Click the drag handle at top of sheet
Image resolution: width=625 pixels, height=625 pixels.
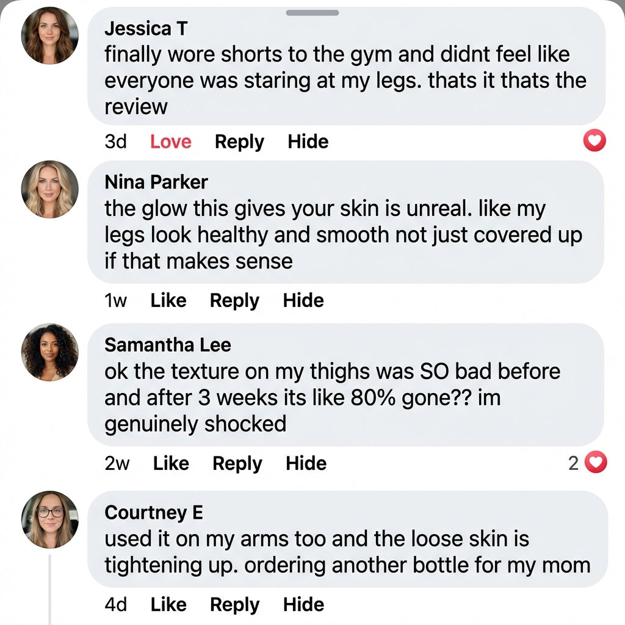click(312, 13)
